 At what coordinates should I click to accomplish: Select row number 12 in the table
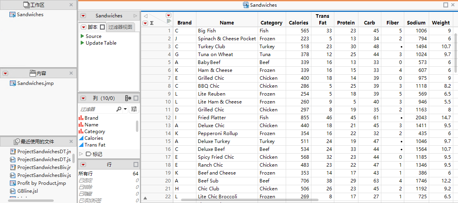click(168, 117)
